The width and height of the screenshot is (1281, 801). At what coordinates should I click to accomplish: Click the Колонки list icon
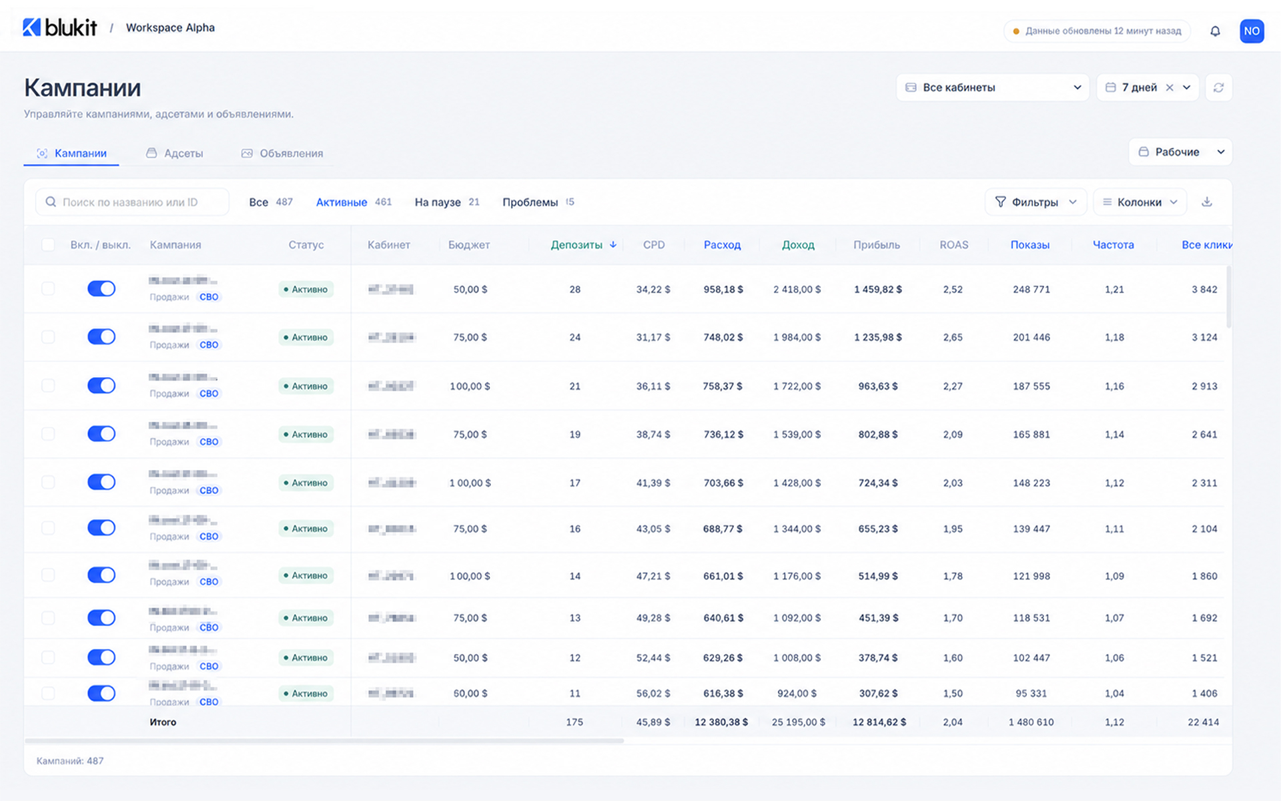tap(1108, 202)
